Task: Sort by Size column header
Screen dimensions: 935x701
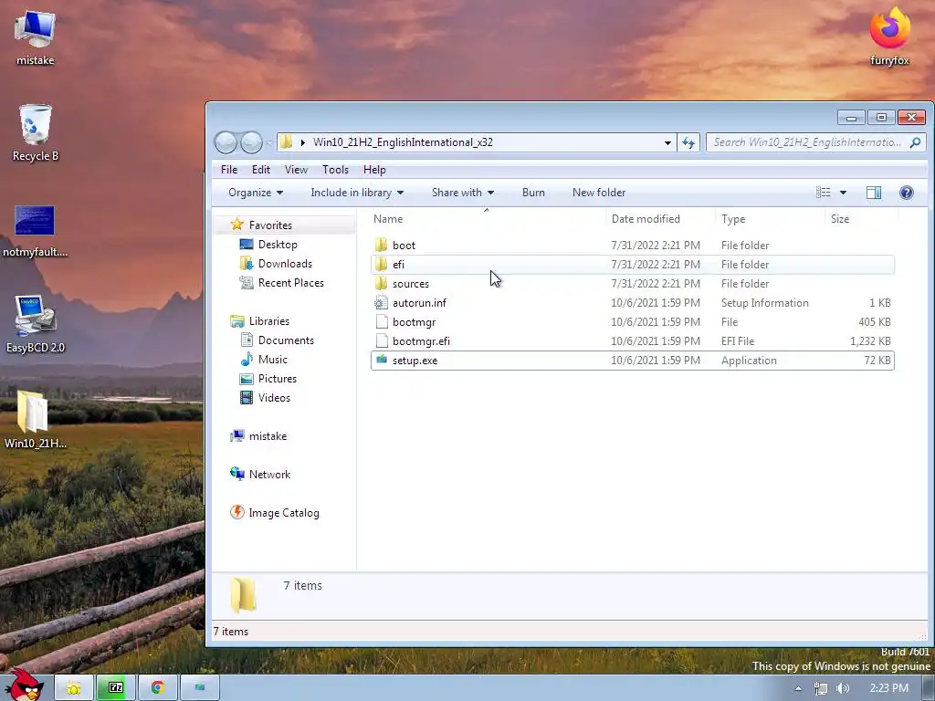Action: 861,219
